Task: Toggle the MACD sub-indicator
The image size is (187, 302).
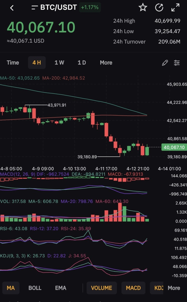Action: pyautogui.click(x=133, y=288)
